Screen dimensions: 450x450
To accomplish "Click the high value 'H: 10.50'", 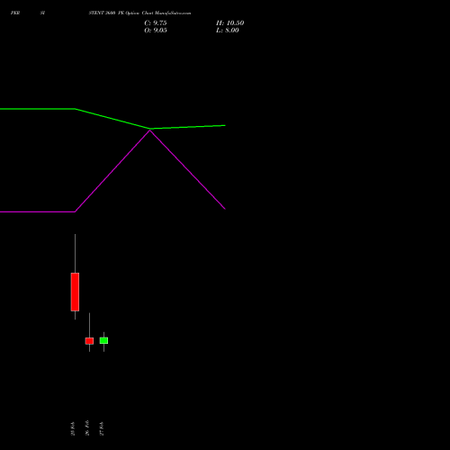I will [x=230, y=23].
